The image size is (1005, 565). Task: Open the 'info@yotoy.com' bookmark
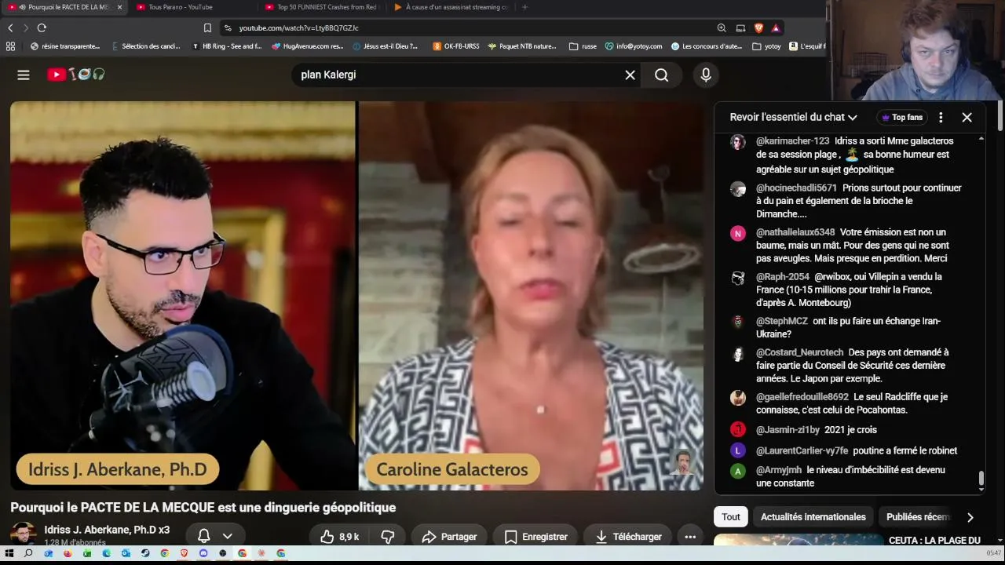633,46
